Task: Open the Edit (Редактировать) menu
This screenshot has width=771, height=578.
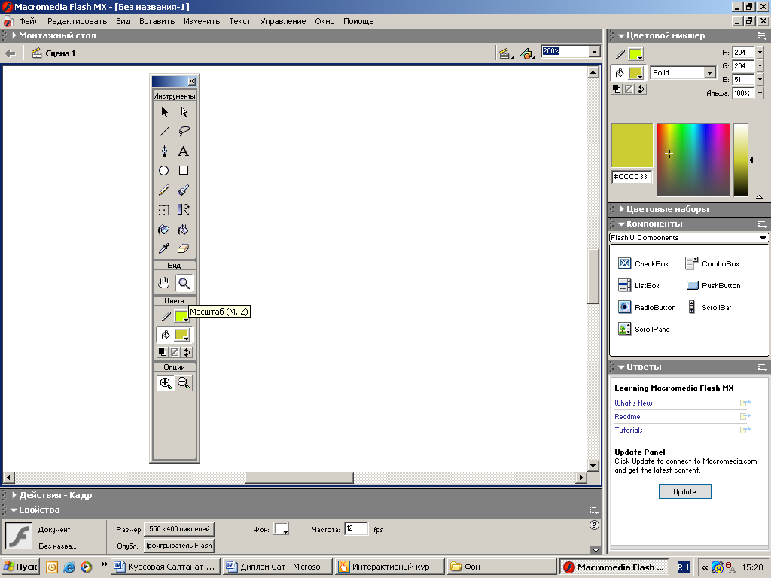Action: (78, 21)
